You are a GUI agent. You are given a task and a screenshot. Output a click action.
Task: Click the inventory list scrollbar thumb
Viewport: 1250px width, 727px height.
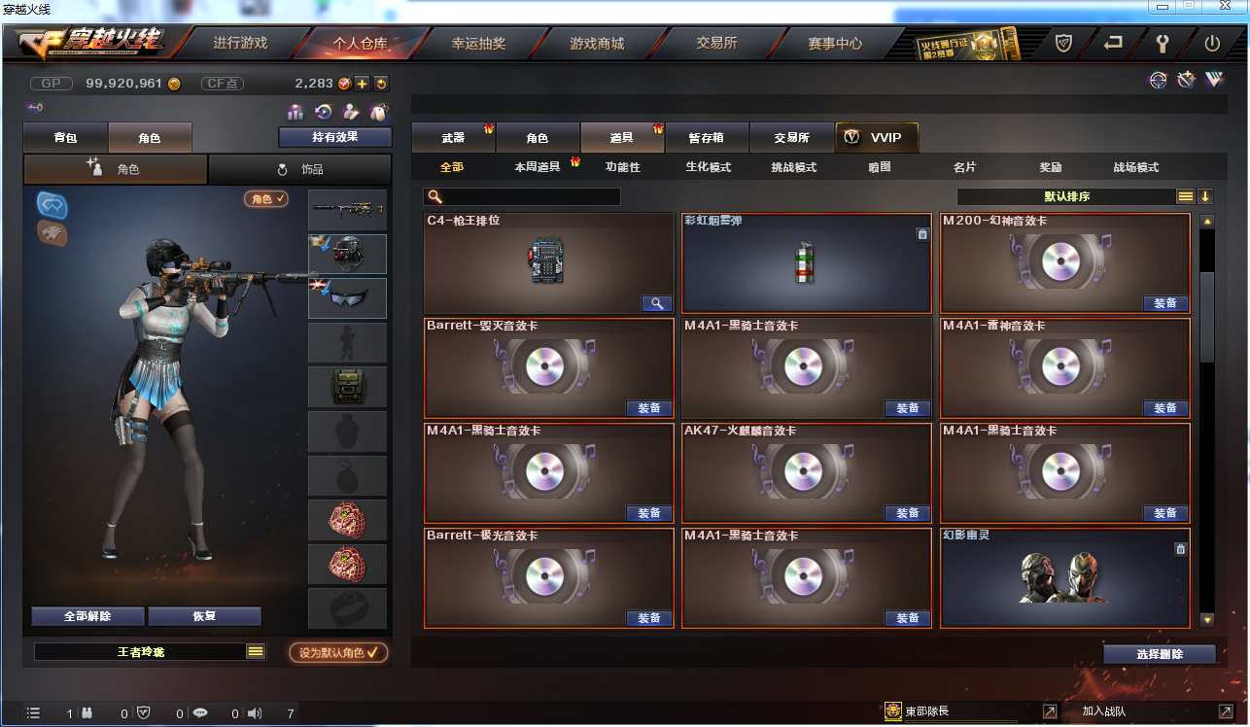[1207, 316]
